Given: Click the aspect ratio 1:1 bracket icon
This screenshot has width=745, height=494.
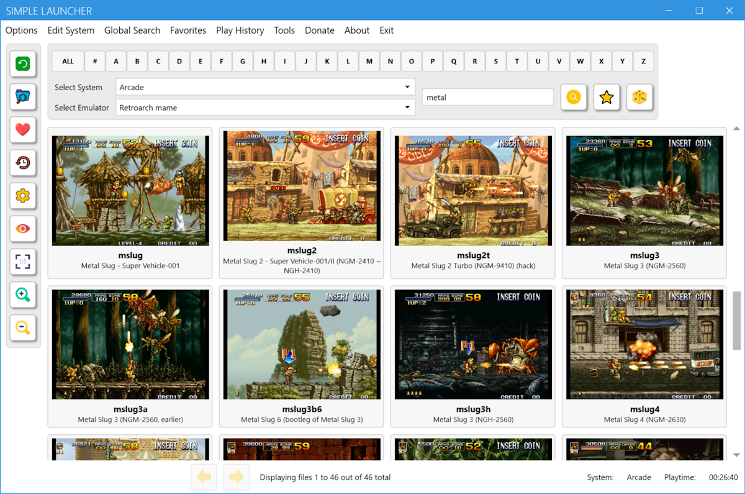Looking at the screenshot, I should coord(23,262).
